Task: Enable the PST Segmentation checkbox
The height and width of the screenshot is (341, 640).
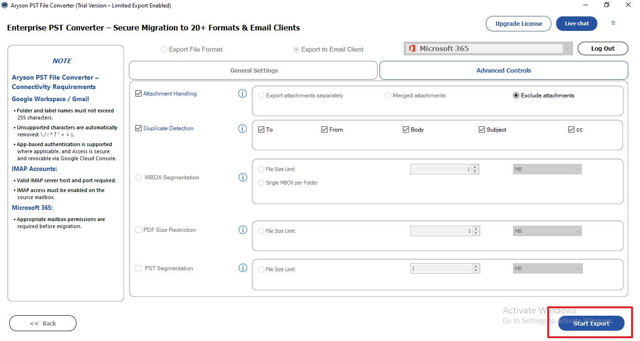Action: (x=138, y=268)
